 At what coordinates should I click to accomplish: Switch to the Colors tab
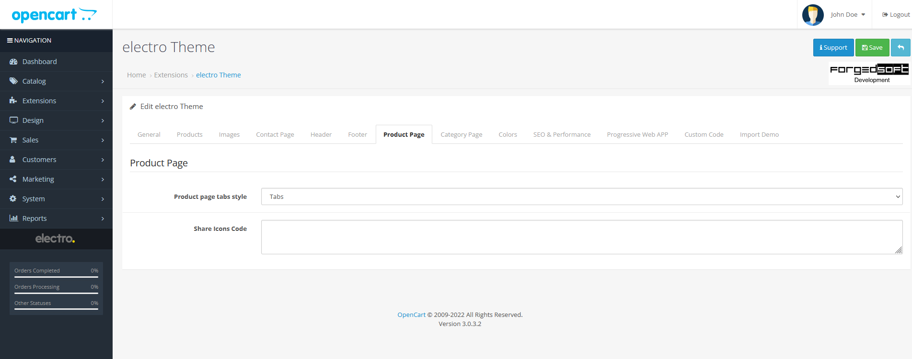click(x=508, y=134)
